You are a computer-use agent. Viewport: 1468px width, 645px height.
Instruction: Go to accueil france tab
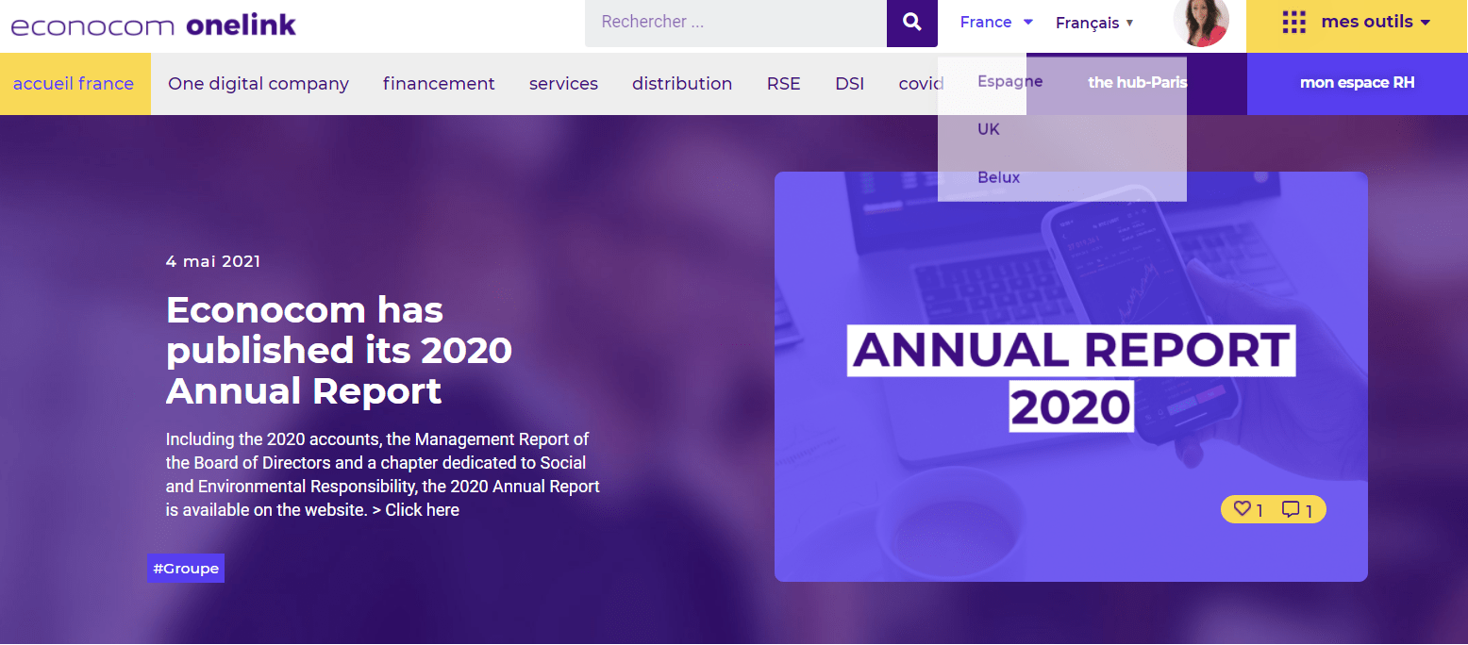click(74, 83)
